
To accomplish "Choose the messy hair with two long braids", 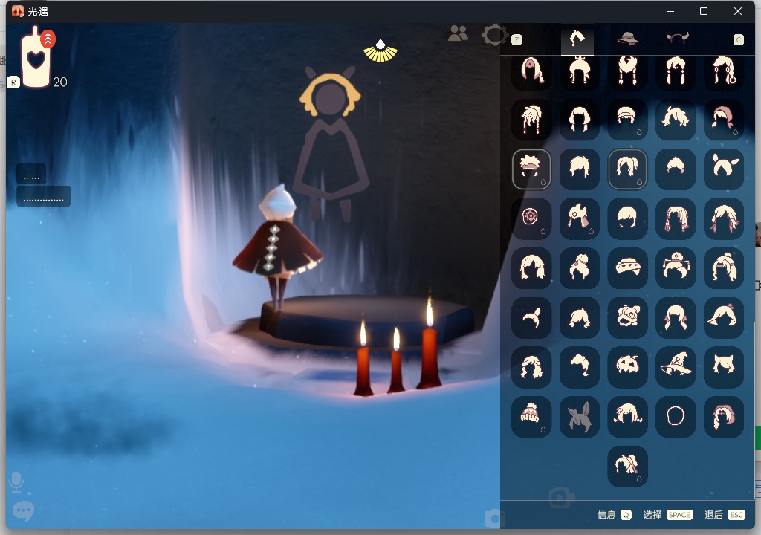I will click(531, 120).
